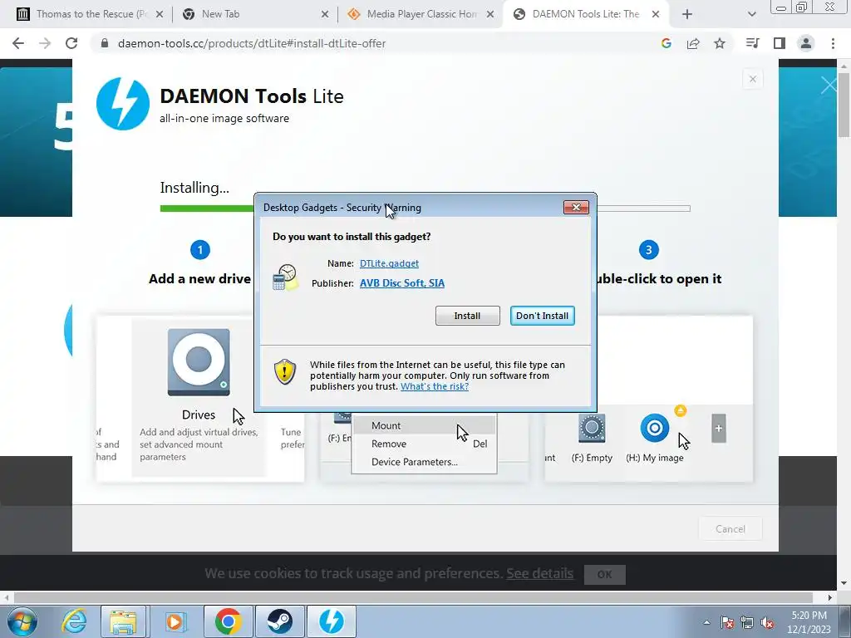Open the taskbar clock showing 5:20 PM

click(x=809, y=622)
